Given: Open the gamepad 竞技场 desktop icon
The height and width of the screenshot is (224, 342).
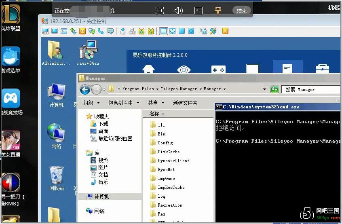Looking at the screenshot, I should coord(11,102).
